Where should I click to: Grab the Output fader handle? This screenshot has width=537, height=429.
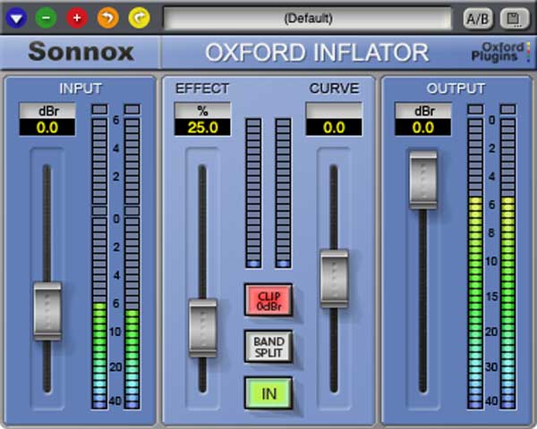[423, 180]
